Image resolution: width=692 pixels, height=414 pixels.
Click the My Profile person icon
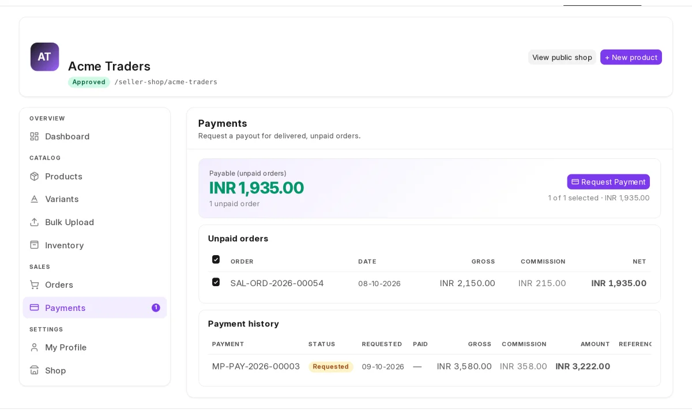pyautogui.click(x=35, y=348)
